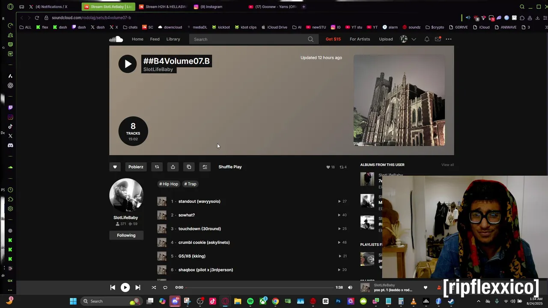Open the SoundCloud logo home link

click(116, 39)
